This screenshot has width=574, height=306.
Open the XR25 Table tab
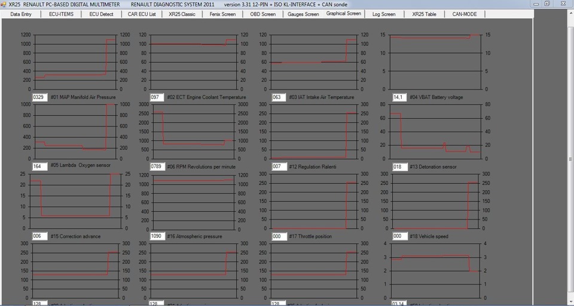[425, 14]
